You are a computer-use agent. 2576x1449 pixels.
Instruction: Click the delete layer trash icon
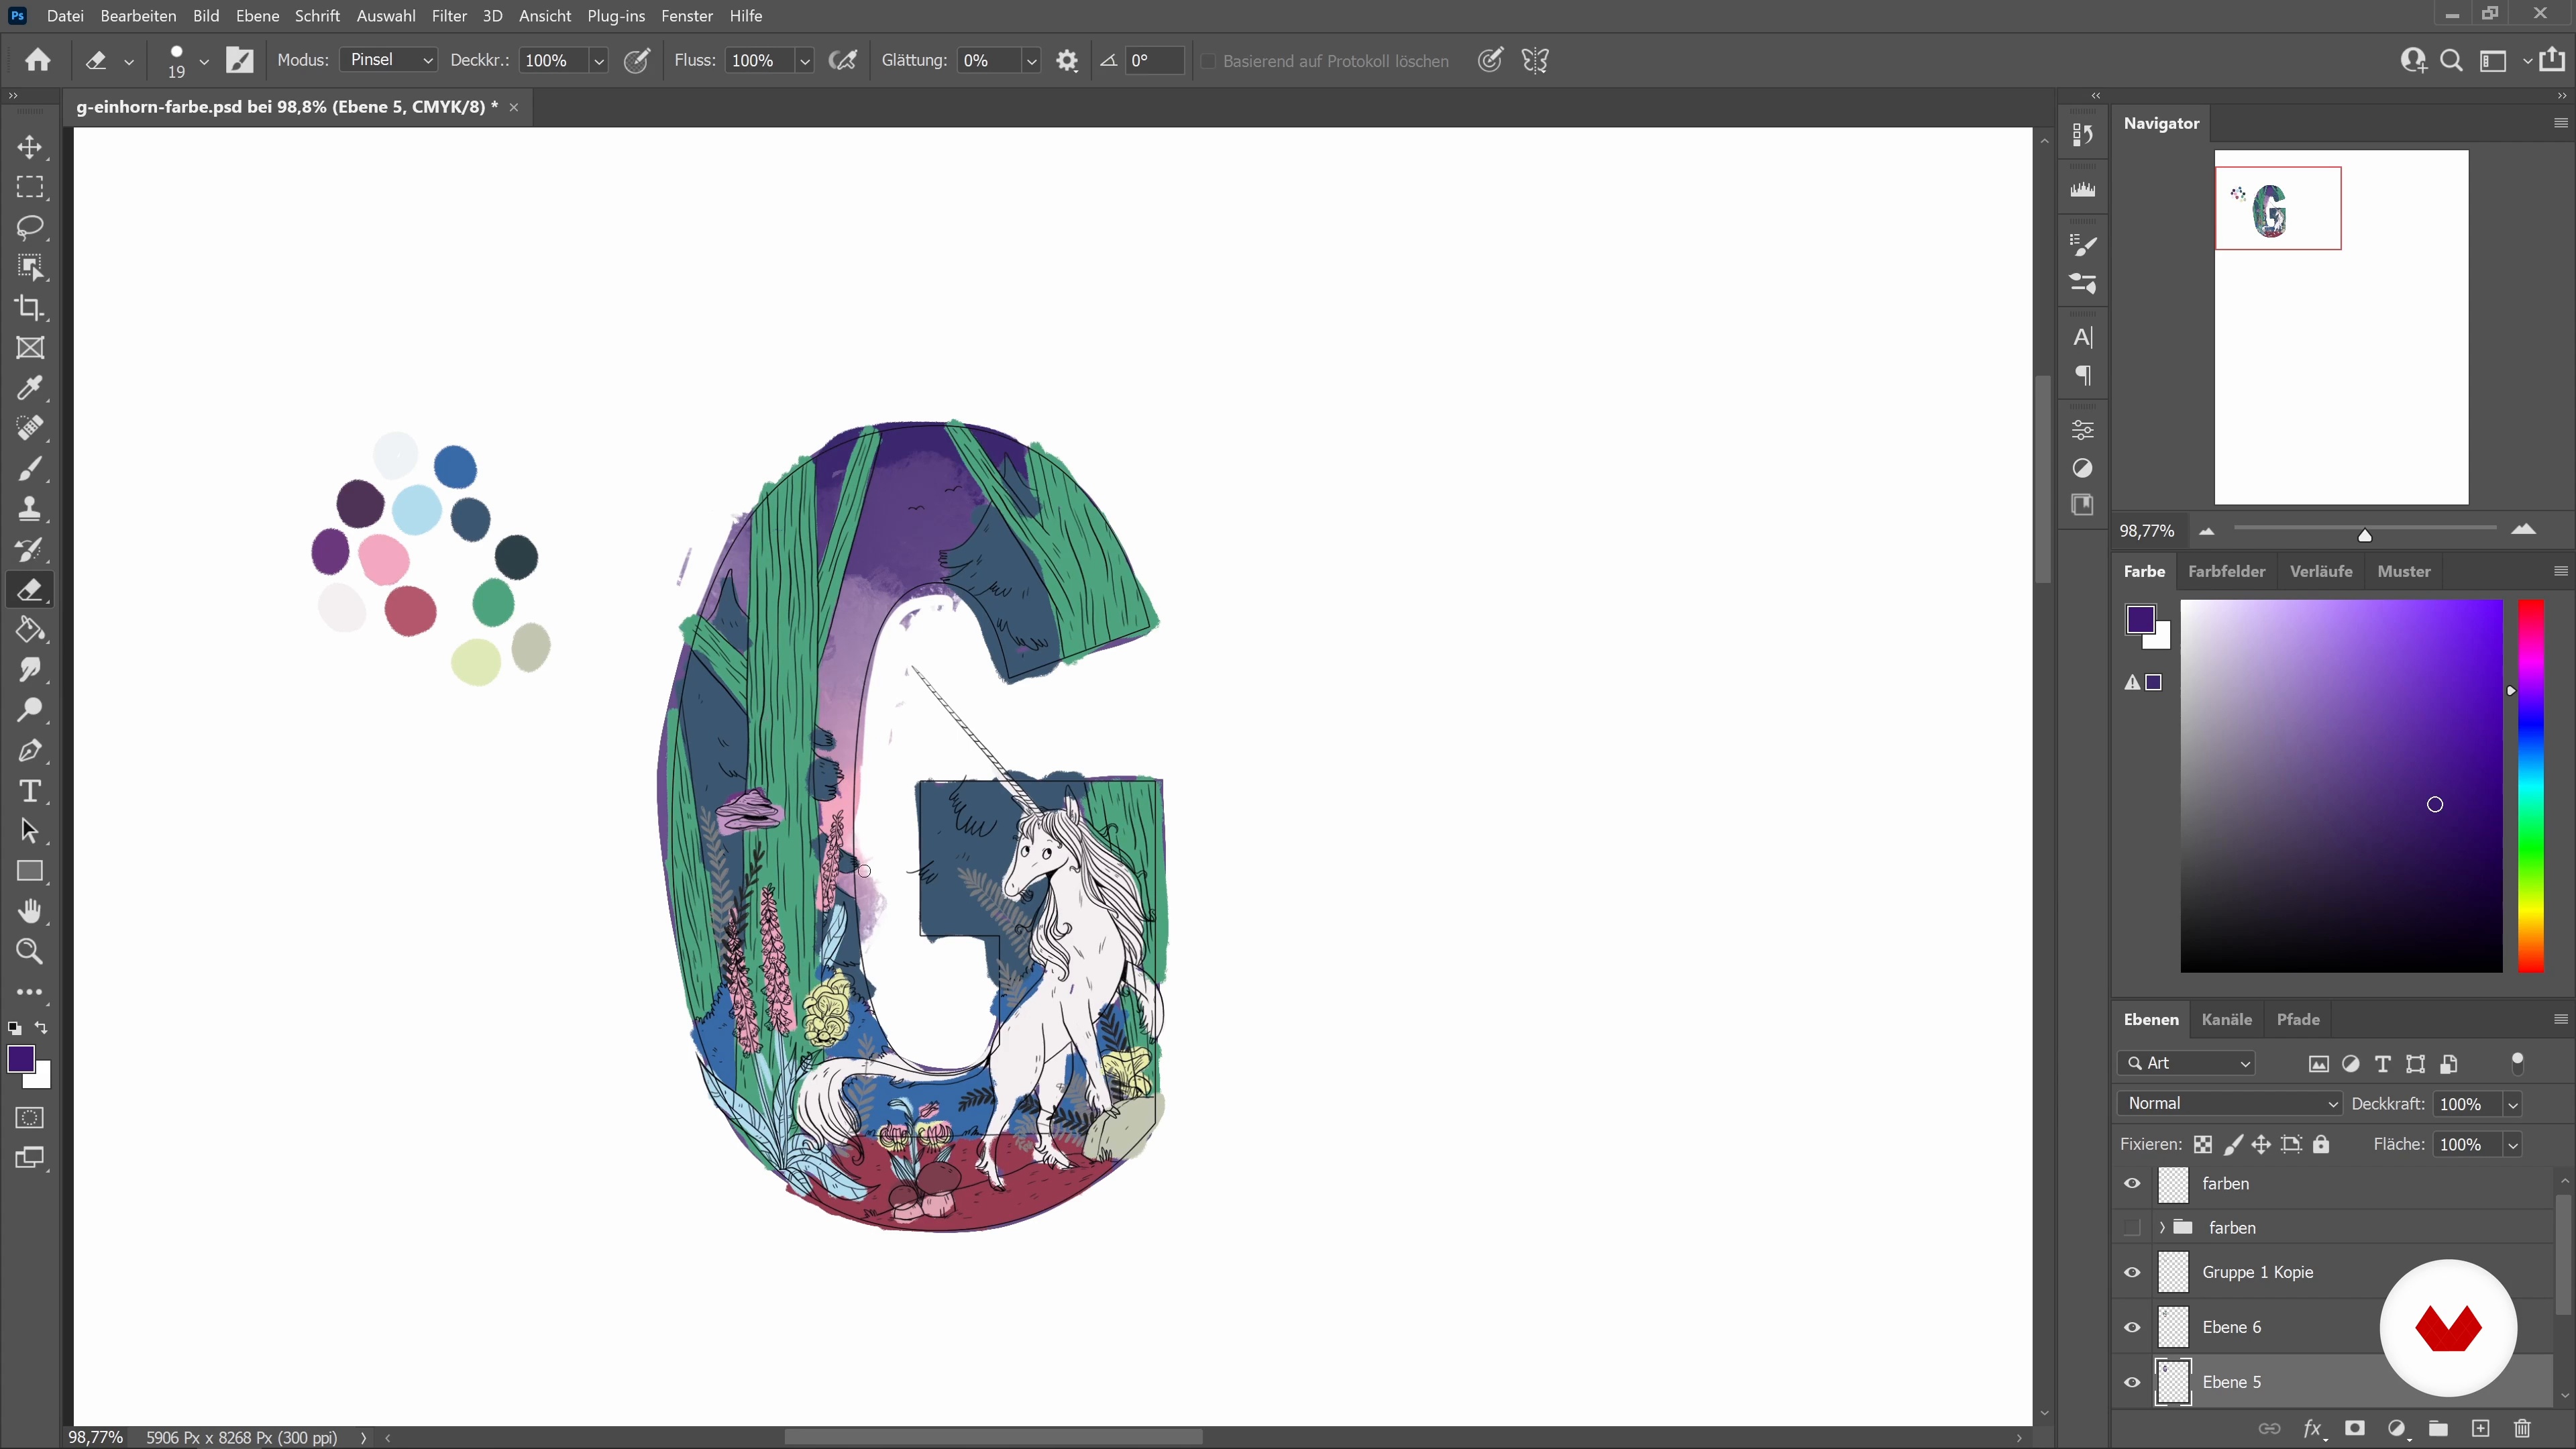coord(2522,1428)
